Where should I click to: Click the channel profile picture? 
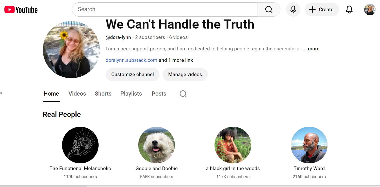click(x=71, y=49)
